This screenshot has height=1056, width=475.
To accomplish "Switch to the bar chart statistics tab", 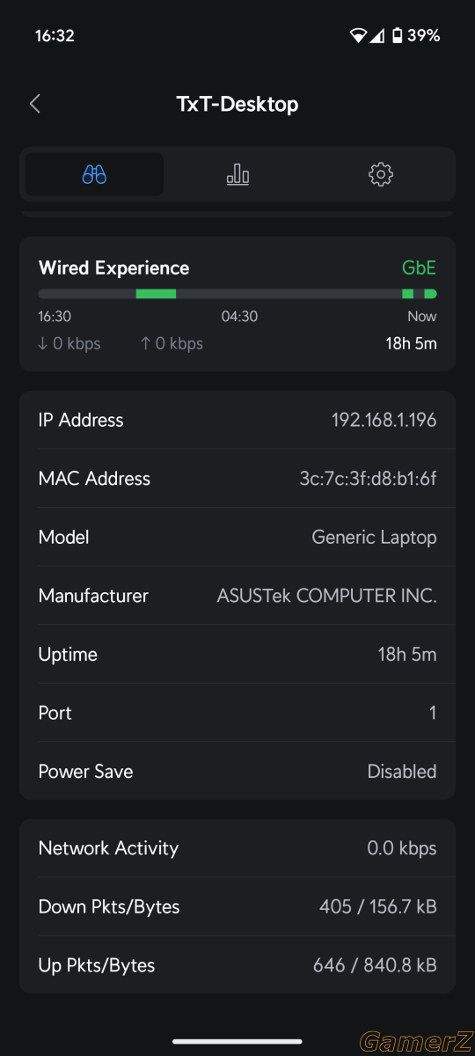I will (237, 174).
